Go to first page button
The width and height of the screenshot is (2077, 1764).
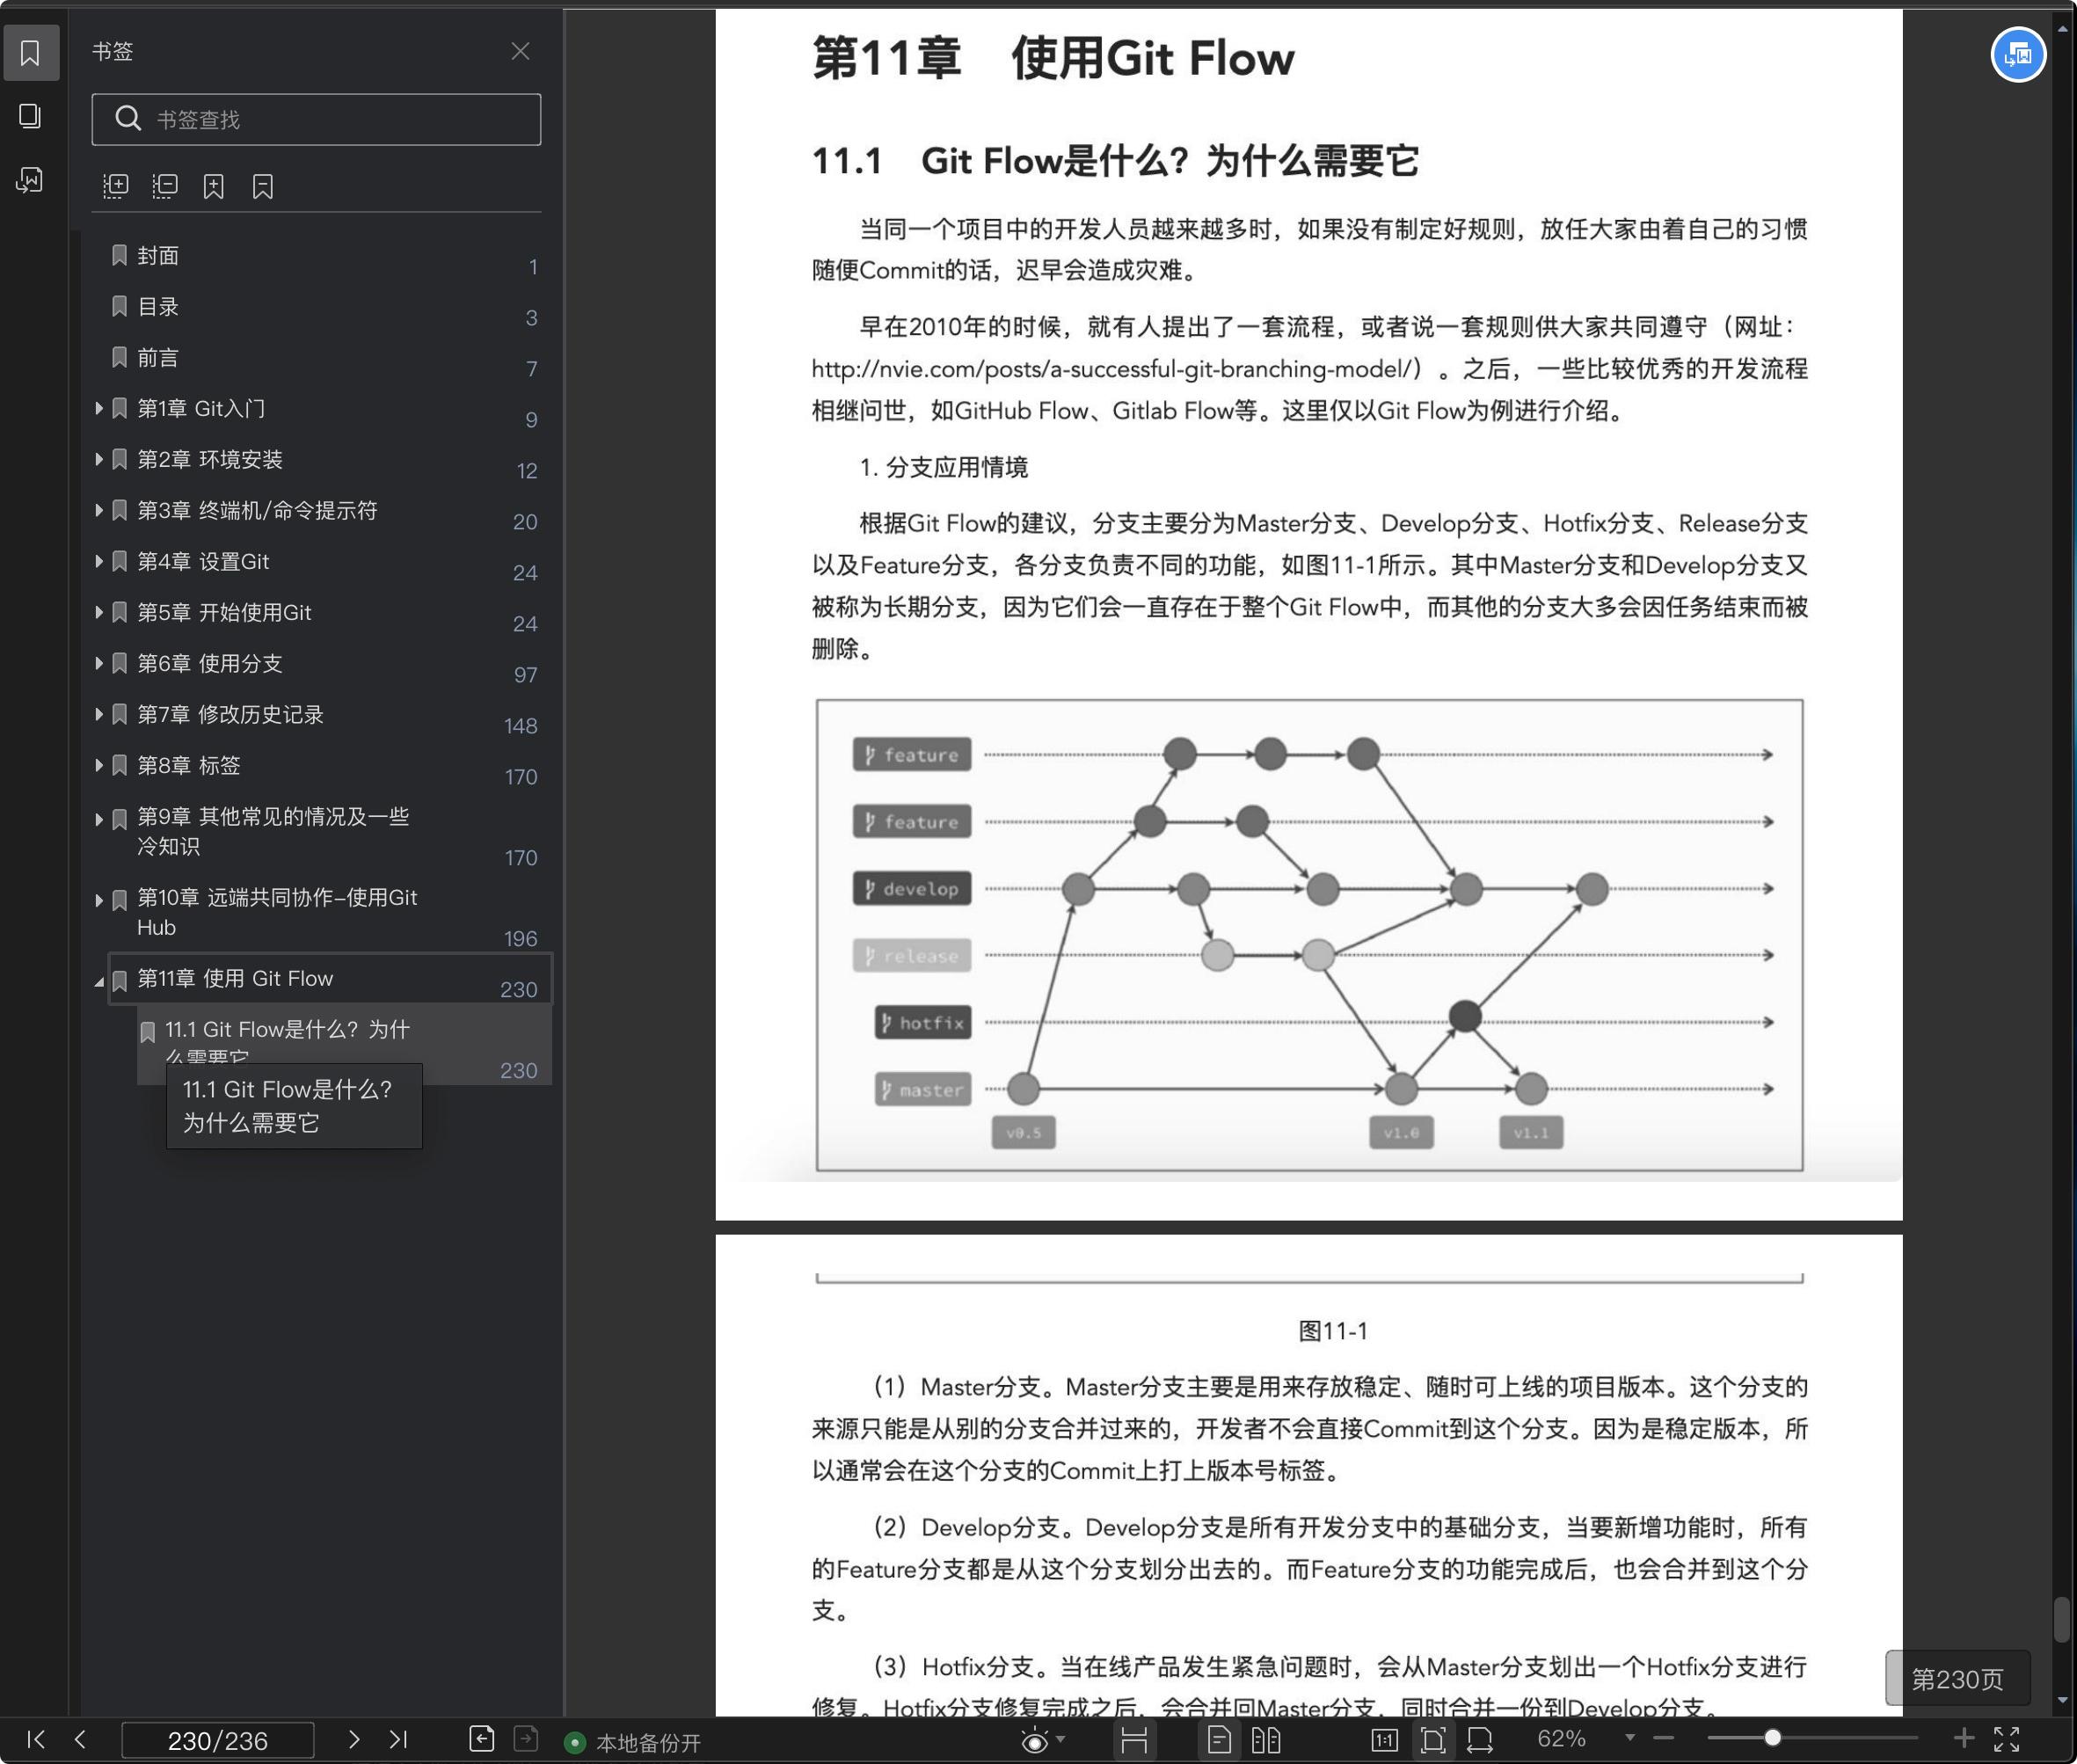tap(36, 1740)
